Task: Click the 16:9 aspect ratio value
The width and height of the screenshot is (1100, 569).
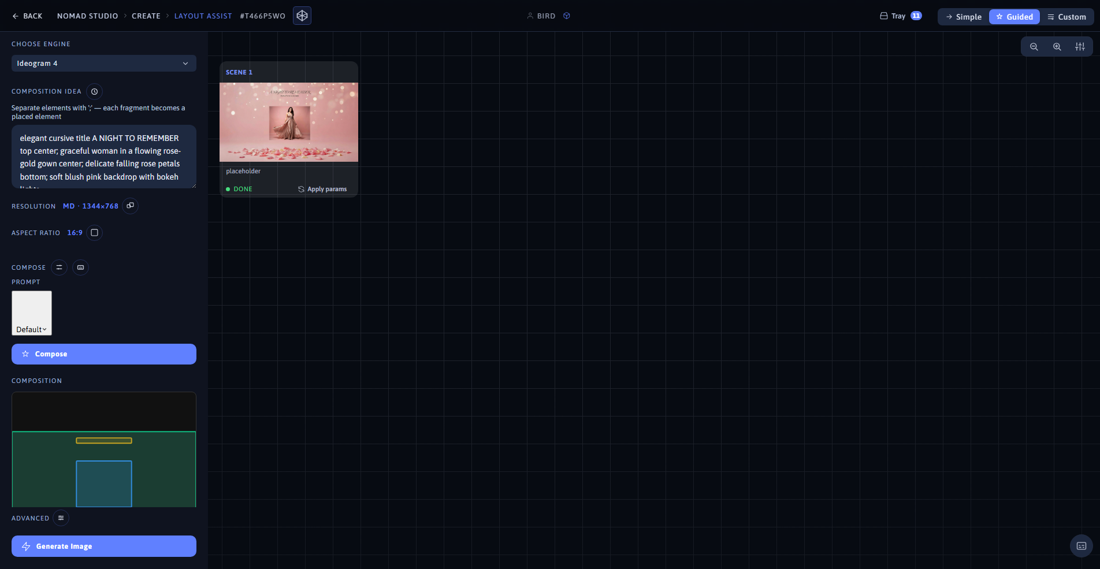Action: (x=75, y=233)
